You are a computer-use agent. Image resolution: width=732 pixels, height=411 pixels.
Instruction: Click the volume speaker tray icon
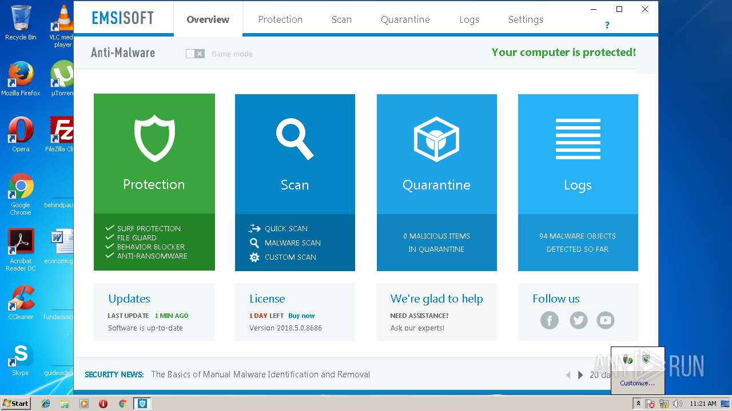point(678,404)
